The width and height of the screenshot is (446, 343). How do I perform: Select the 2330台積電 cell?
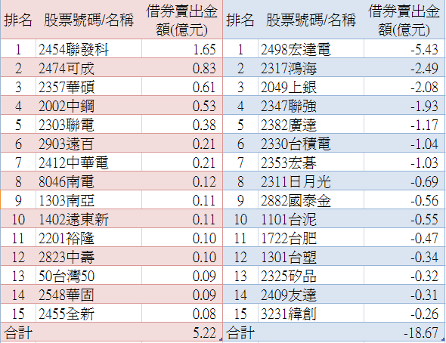[311, 144]
